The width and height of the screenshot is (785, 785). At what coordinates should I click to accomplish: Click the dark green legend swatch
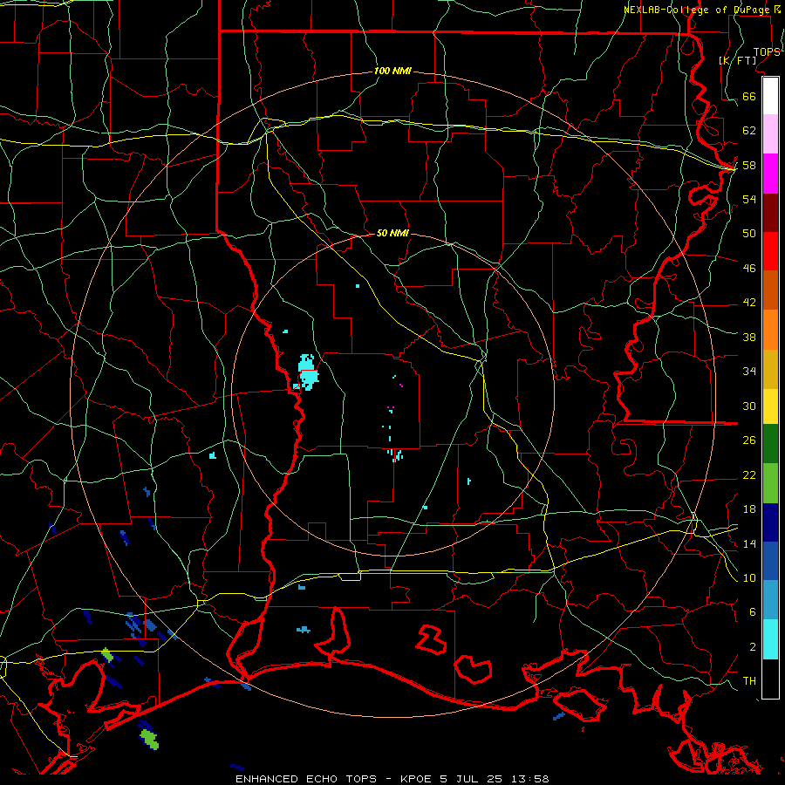[770, 444]
